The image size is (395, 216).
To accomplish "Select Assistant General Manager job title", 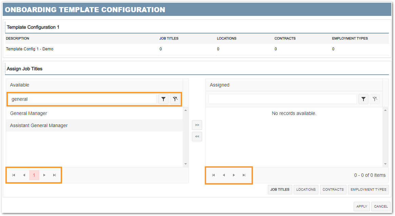I will pyautogui.click(x=39, y=125).
